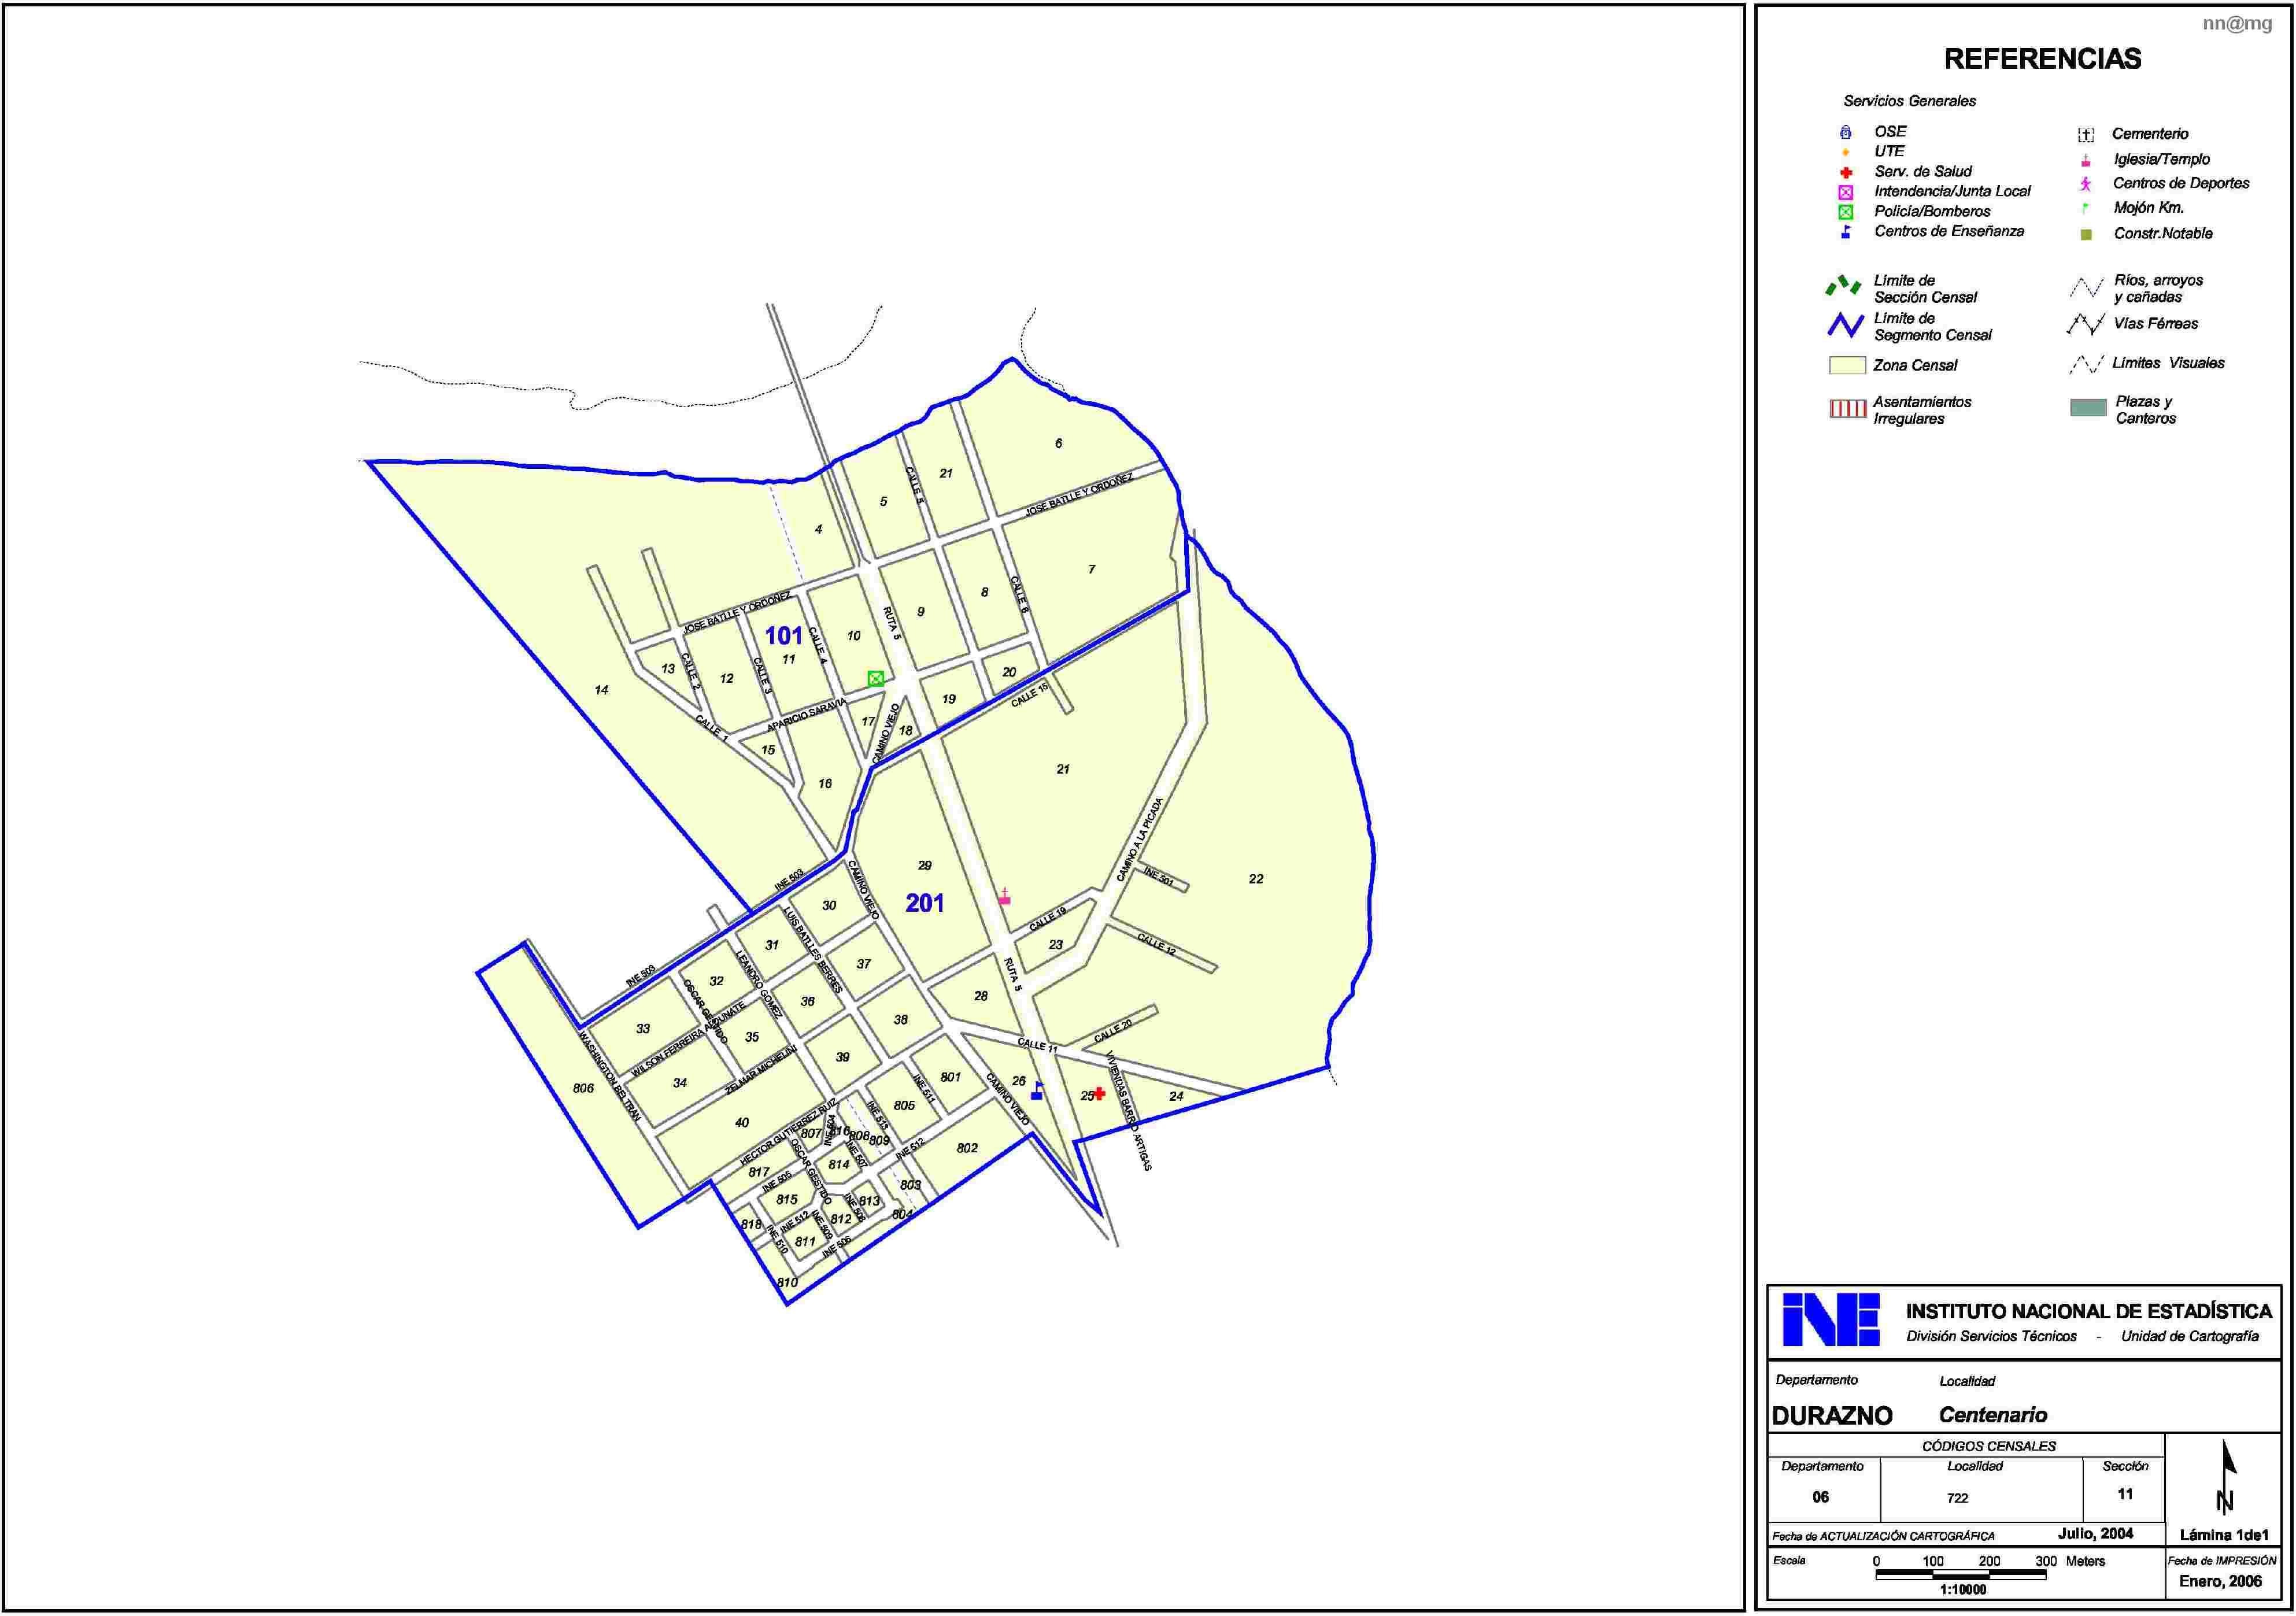Select the north arrow compass symbol
The height and width of the screenshot is (1616, 2296).
click(x=2225, y=1477)
